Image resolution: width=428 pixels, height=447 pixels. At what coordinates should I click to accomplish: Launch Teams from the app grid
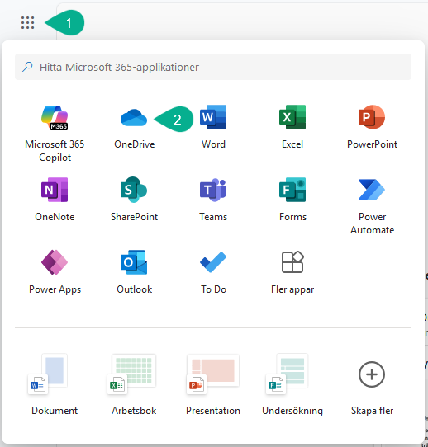(x=213, y=200)
